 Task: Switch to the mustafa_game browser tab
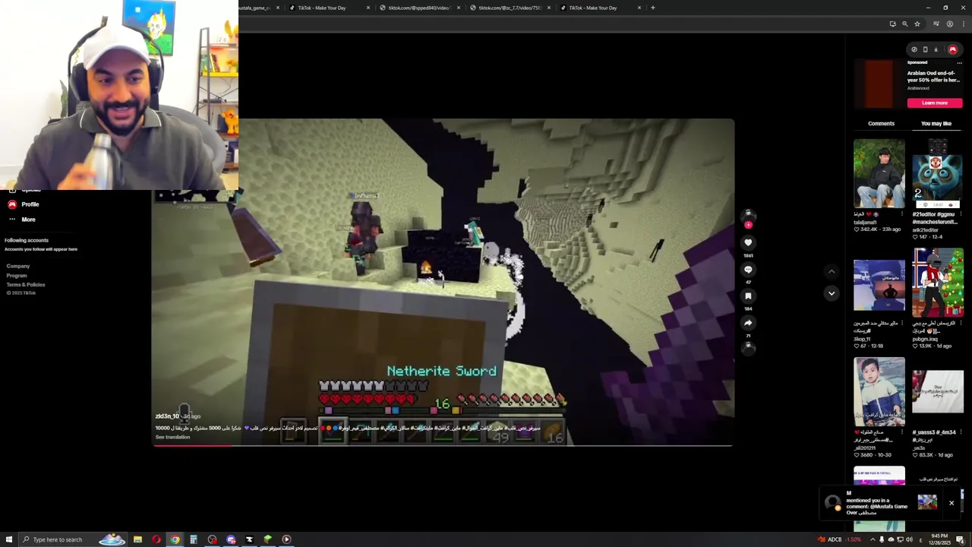258,8
